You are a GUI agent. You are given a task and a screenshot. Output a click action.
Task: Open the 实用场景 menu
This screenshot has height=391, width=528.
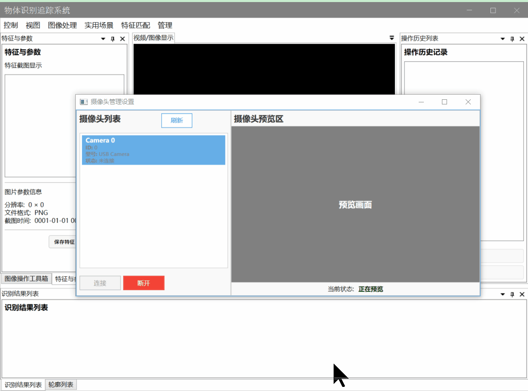pos(98,25)
